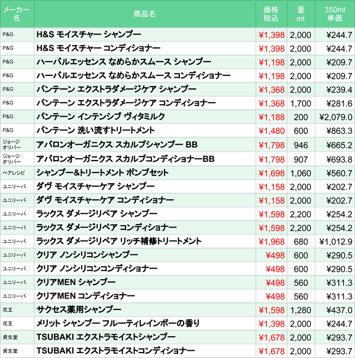
Task: Click the 350ml単価 column header
Action: [x=334, y=14]
